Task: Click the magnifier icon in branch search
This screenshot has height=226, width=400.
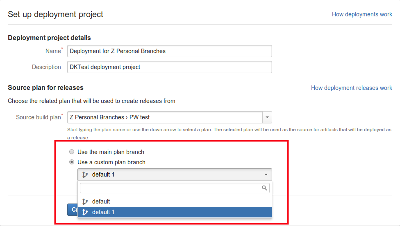Action: pyautogui.click(x=264, y=188)
